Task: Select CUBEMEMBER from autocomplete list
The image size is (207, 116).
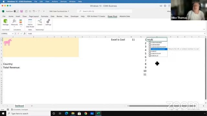Action: (158, 45)
